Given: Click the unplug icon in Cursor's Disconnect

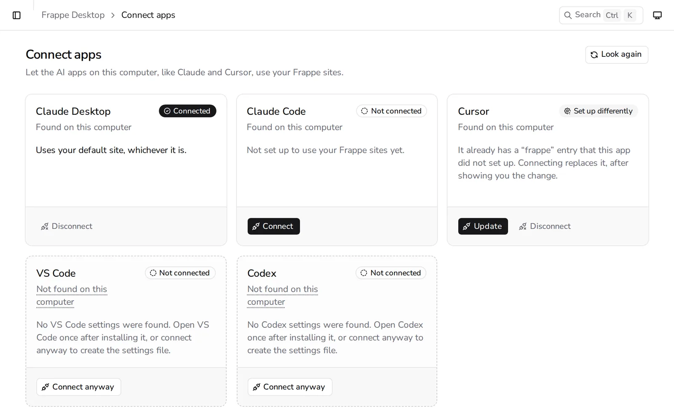Looking at the screenshot, I should tap(523, 226).
